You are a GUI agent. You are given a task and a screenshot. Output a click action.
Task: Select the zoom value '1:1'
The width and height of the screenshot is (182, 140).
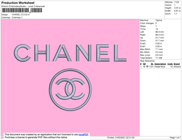point(176,14)
